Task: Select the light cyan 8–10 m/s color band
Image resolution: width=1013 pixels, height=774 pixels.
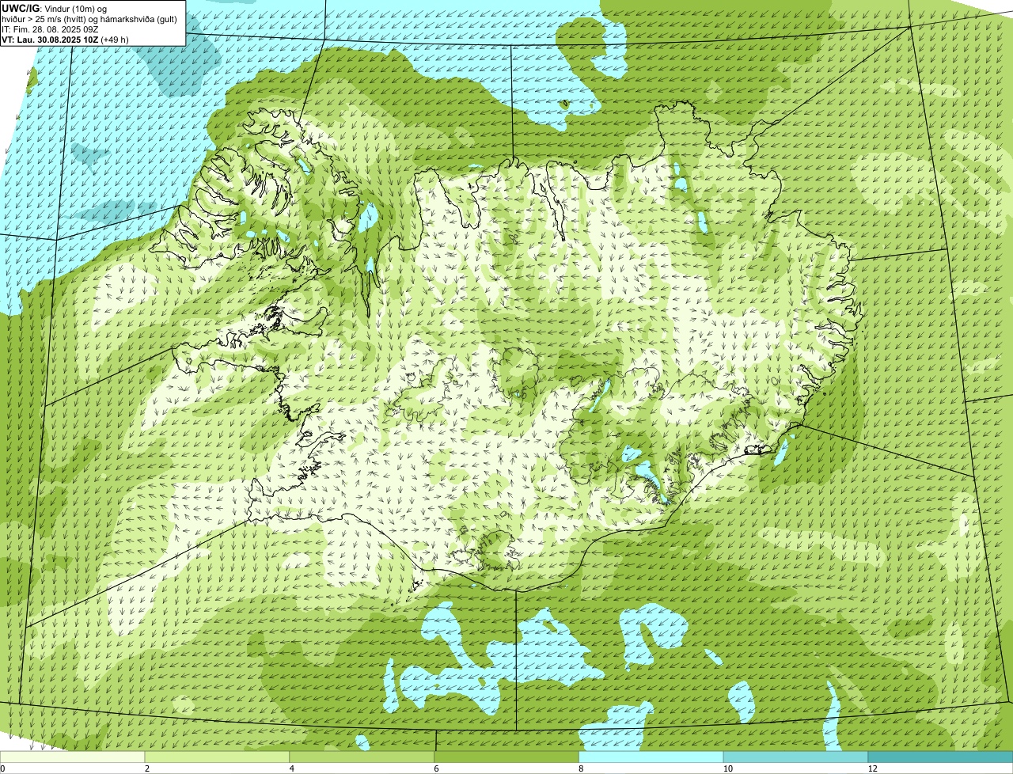Action: coord(651,757)
